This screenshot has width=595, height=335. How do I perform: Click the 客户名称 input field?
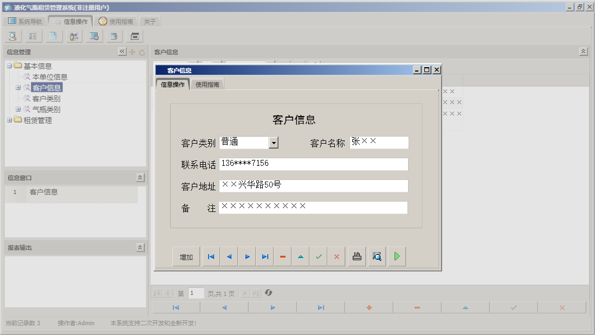coord(379,142)
